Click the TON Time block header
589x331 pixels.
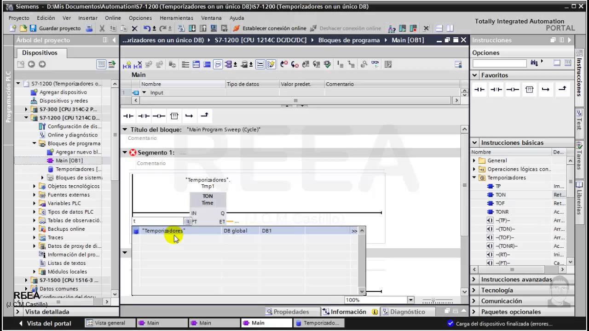208,200
